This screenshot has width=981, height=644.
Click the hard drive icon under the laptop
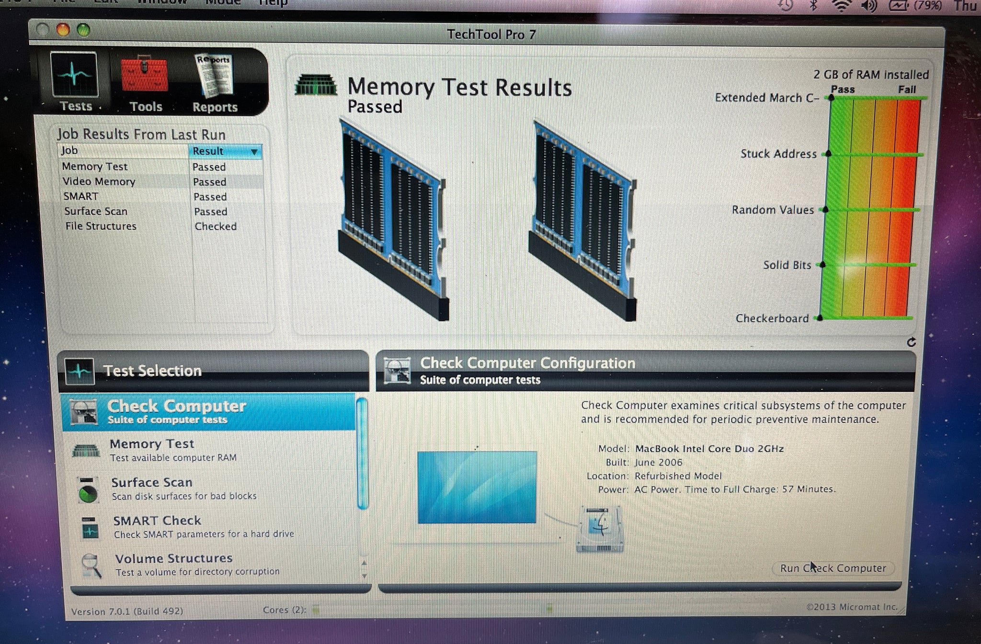tap(600, 529)
